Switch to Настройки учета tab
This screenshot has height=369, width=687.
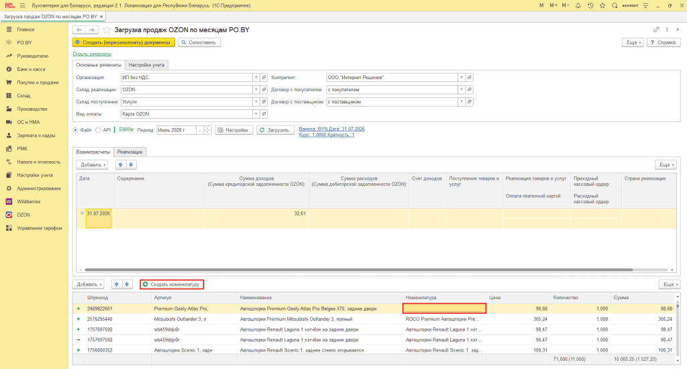(x=146, y=65)
